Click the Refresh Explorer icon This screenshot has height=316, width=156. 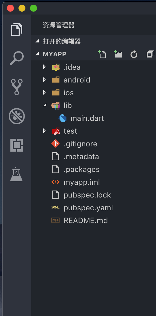pyautogui.click(x=134, y=54)
